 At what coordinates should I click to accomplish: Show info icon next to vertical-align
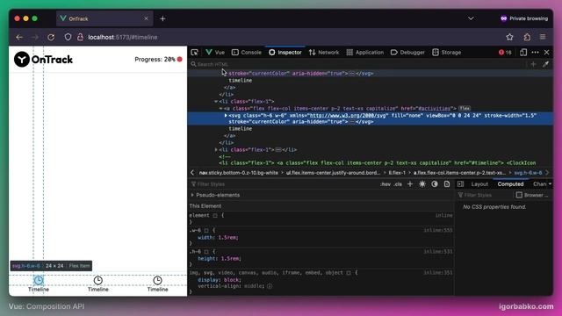click(270, 286)
